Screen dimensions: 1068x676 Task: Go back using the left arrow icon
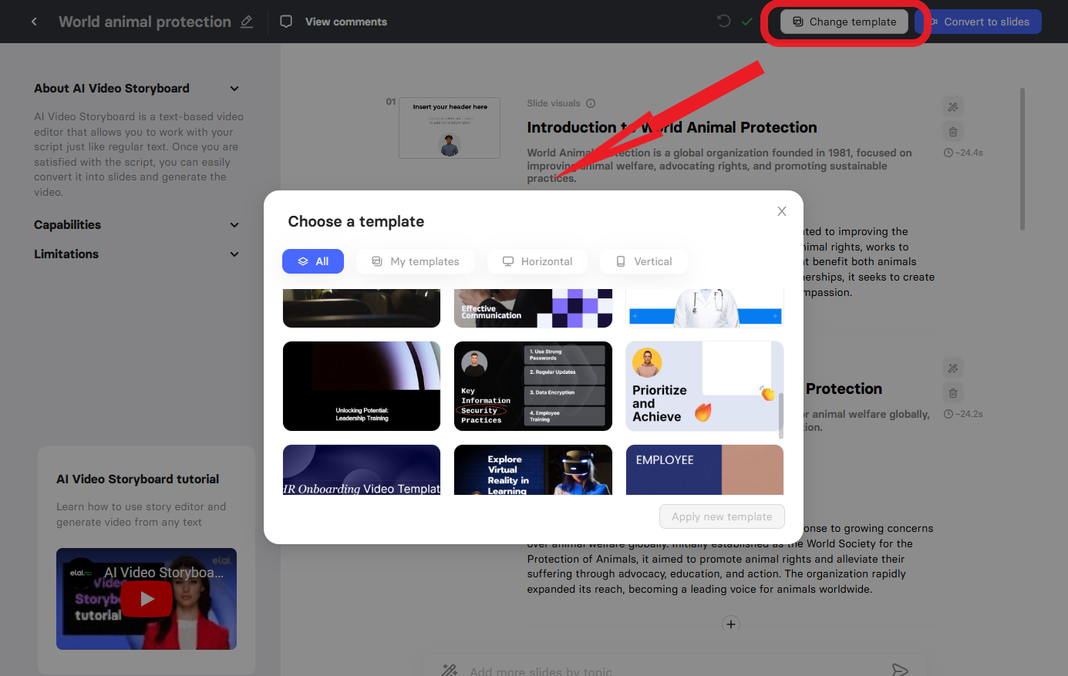(x=34, y=22)
